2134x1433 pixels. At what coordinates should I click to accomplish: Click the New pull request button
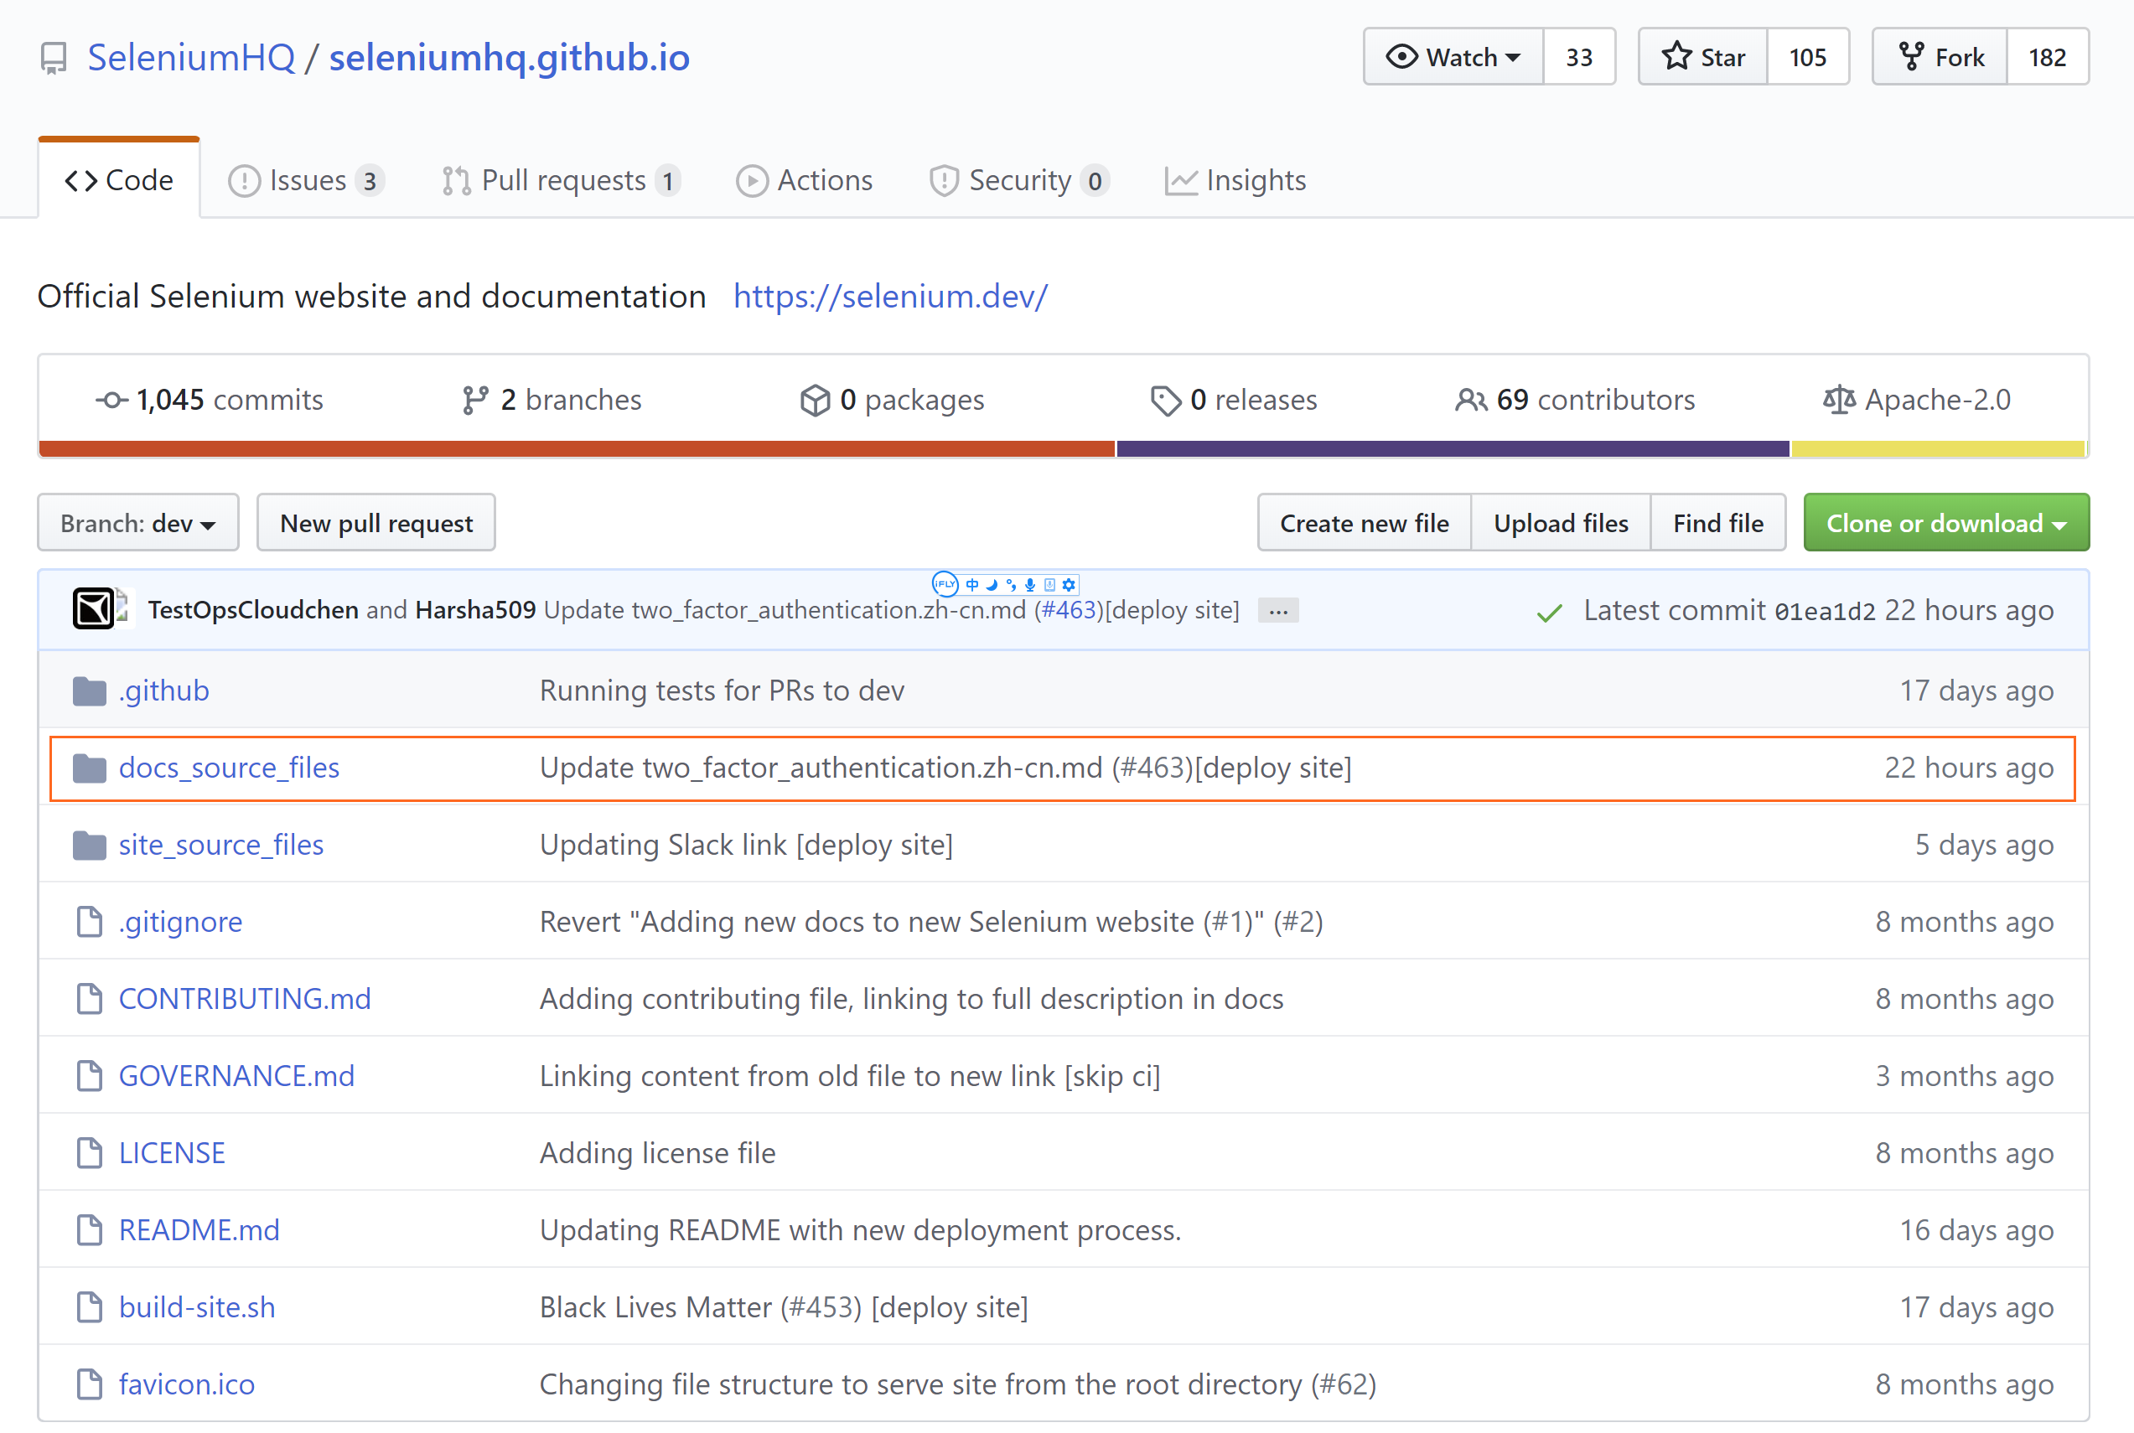(x=376, y=524)
